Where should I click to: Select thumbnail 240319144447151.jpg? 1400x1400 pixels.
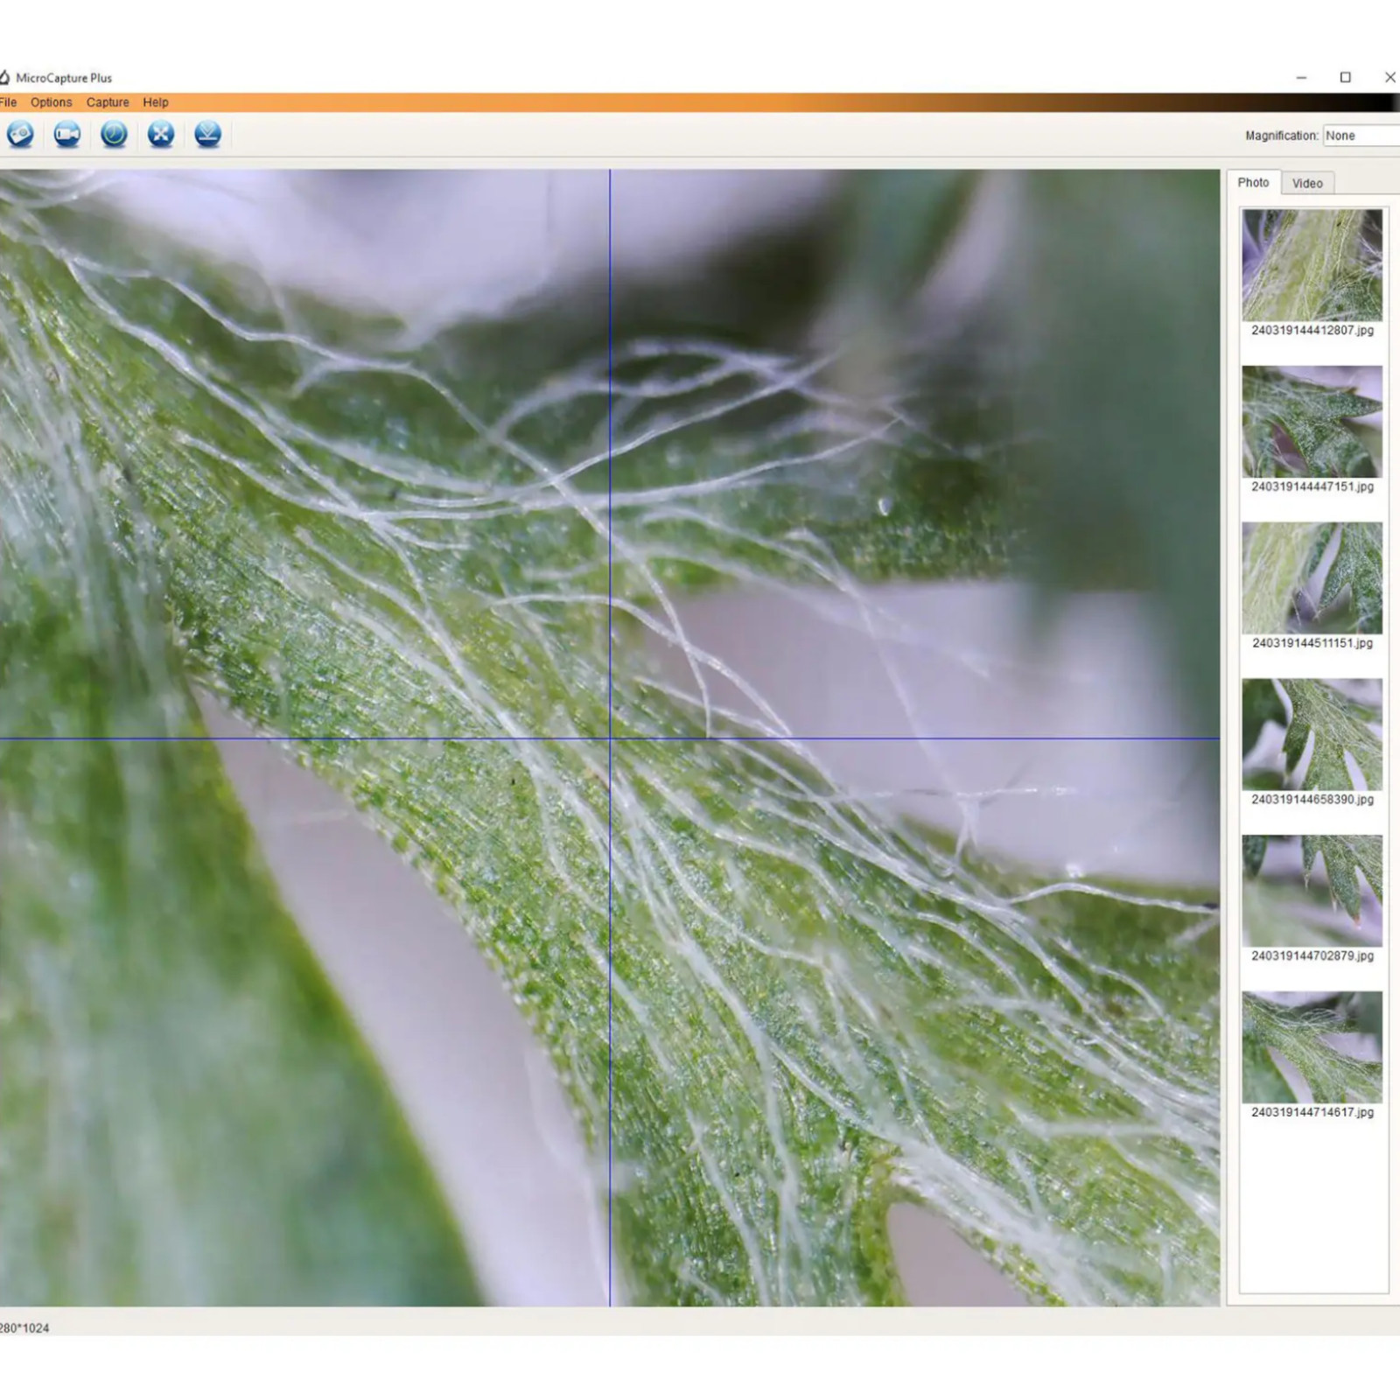[1312, 422]
